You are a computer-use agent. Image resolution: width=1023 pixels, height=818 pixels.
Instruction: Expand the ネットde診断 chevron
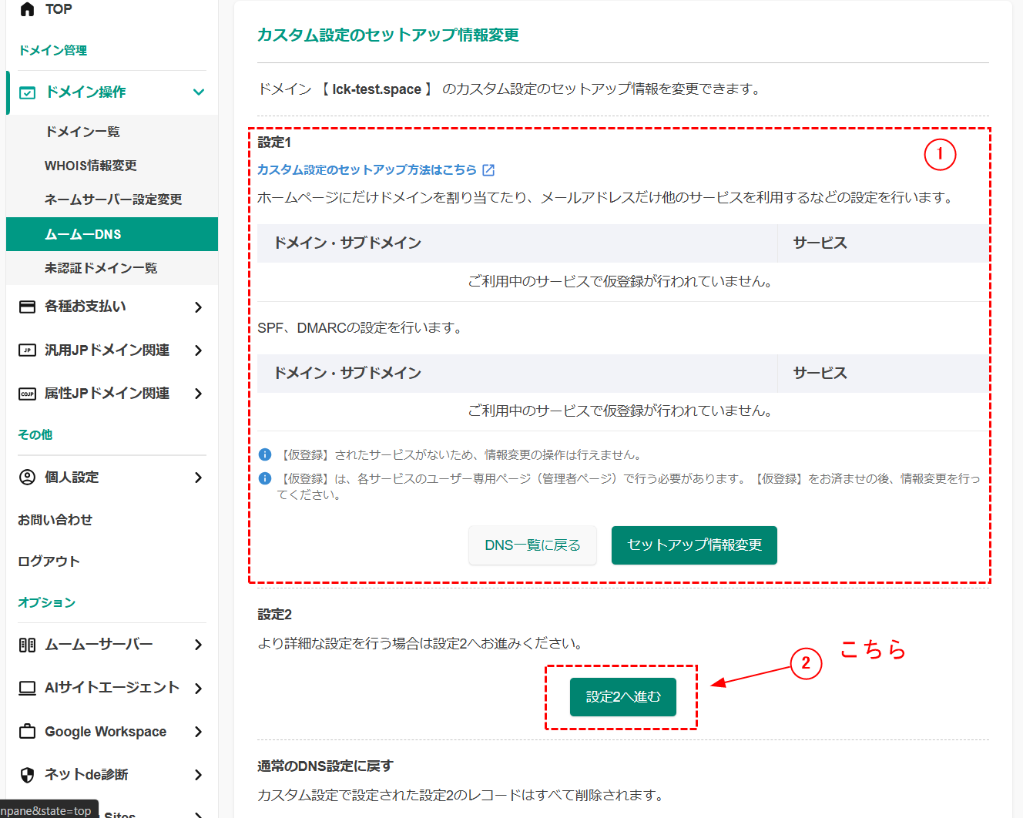199,775
